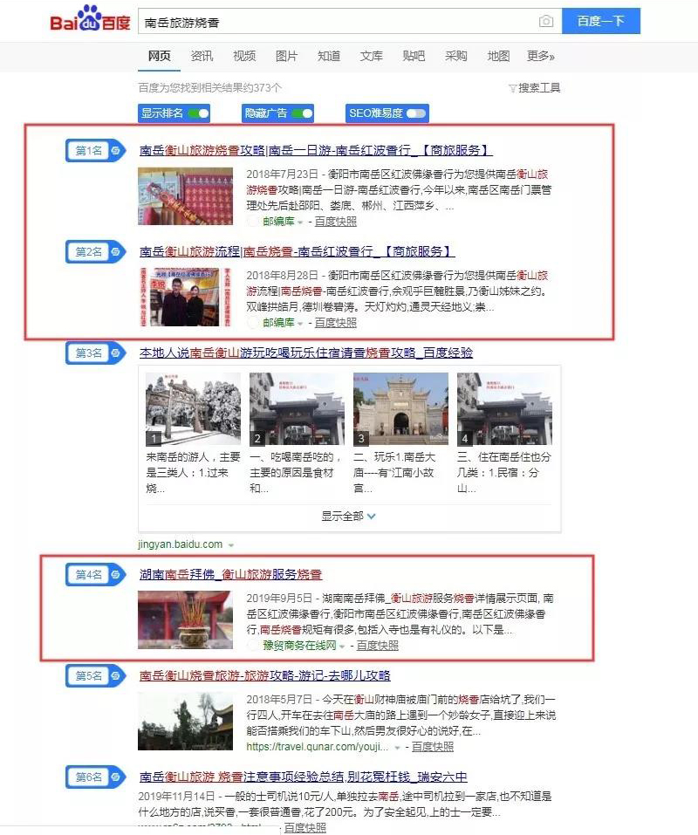Open the 湖南南岳拜佛 result link
The image size is (698, 835).
click(230, 574)
